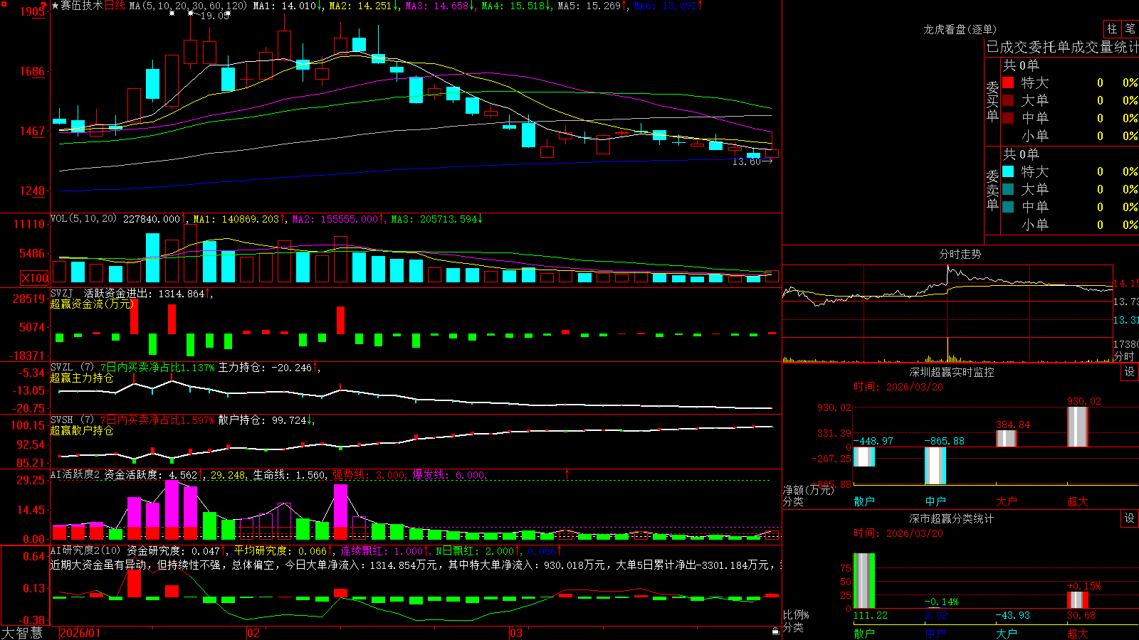
Task: Click the 2026/01 date marker on timeline
Action: [80, 633]
